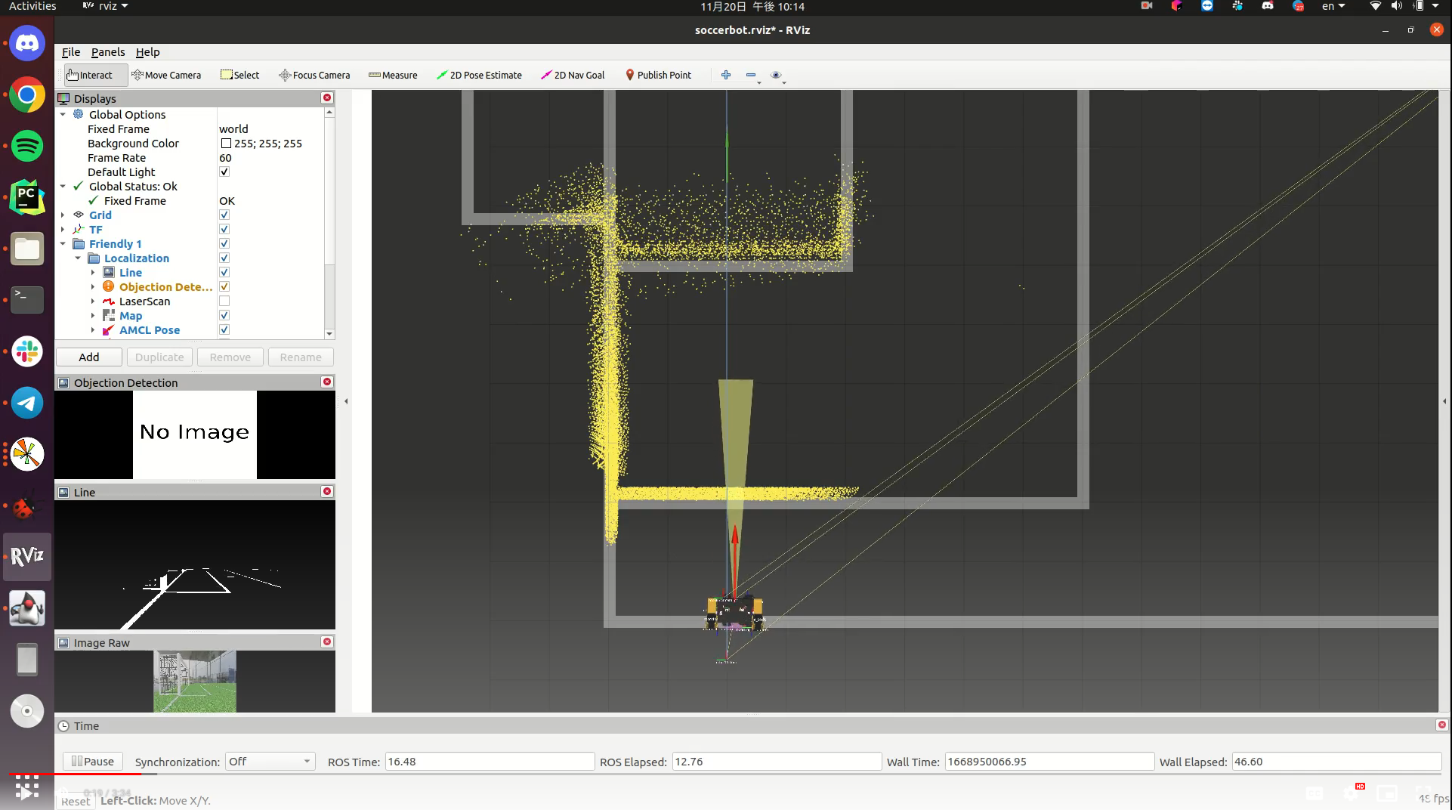
Task: Click the Measure tool
Action: tap(393, 75)
